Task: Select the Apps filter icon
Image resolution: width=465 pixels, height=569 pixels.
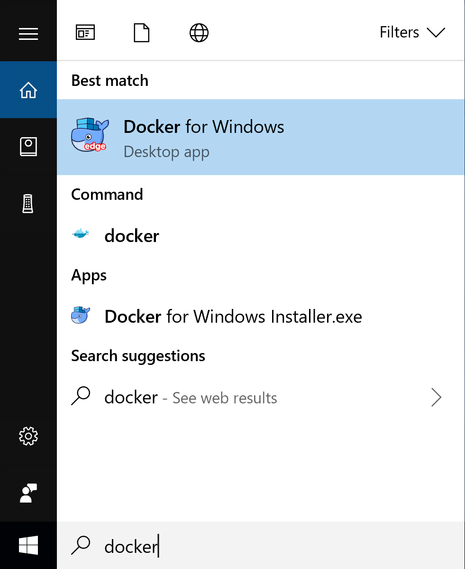Action: (85, 32)
